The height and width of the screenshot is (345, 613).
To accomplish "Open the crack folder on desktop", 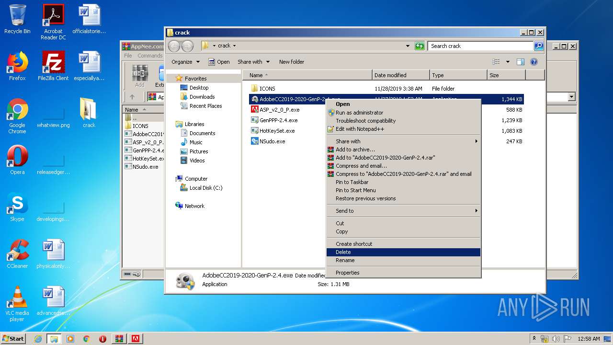I will (x=89, y=113).
